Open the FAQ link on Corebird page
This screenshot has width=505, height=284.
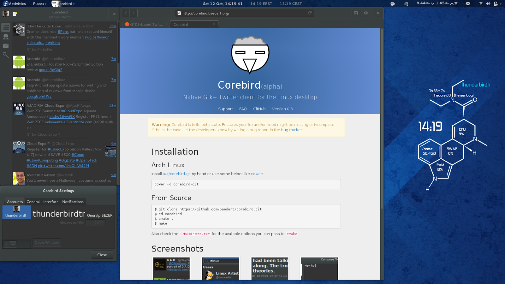[243, 109]
